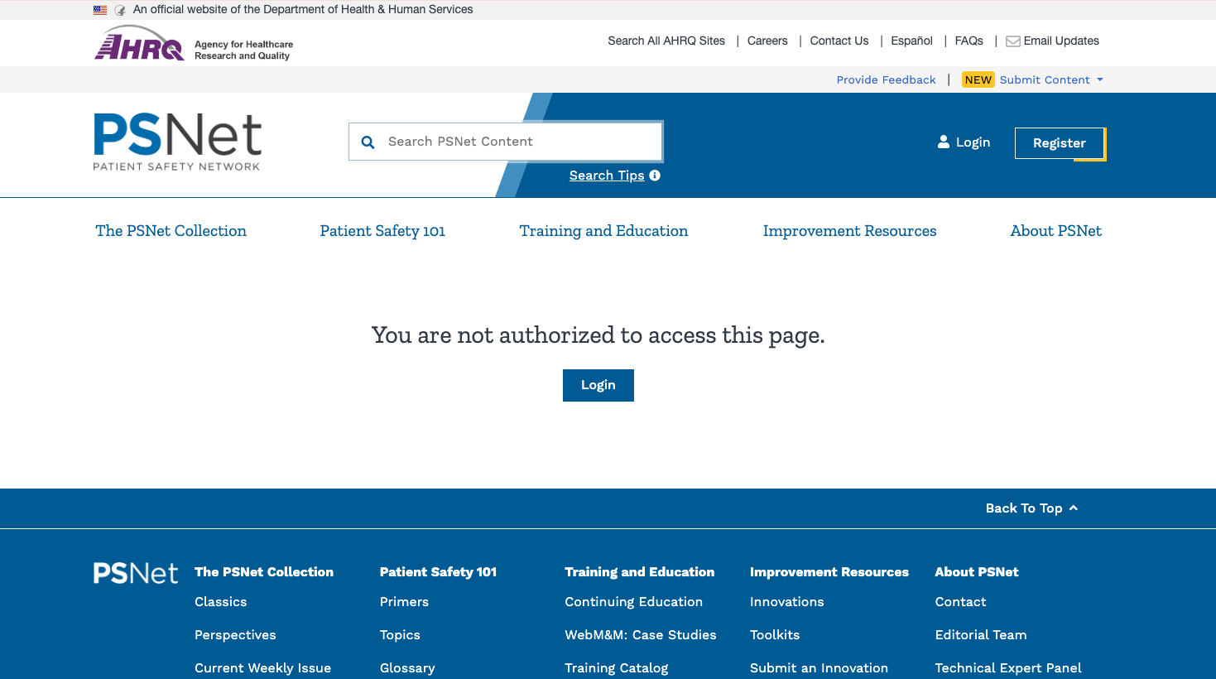The image size is (1216, 679).
Task: Click the Register button
Action: (1060, 142)
